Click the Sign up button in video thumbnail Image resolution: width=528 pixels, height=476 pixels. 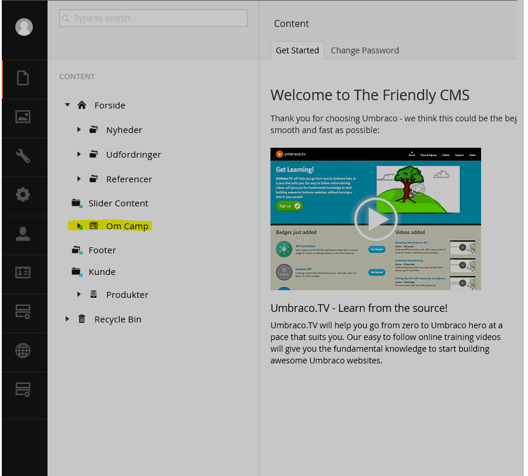pos(289,206)
